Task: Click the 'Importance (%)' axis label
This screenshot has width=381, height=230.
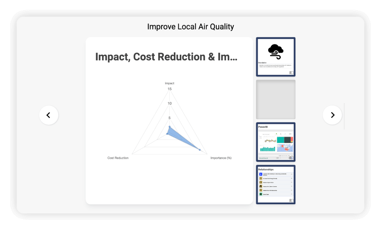Action: (221, 158)
